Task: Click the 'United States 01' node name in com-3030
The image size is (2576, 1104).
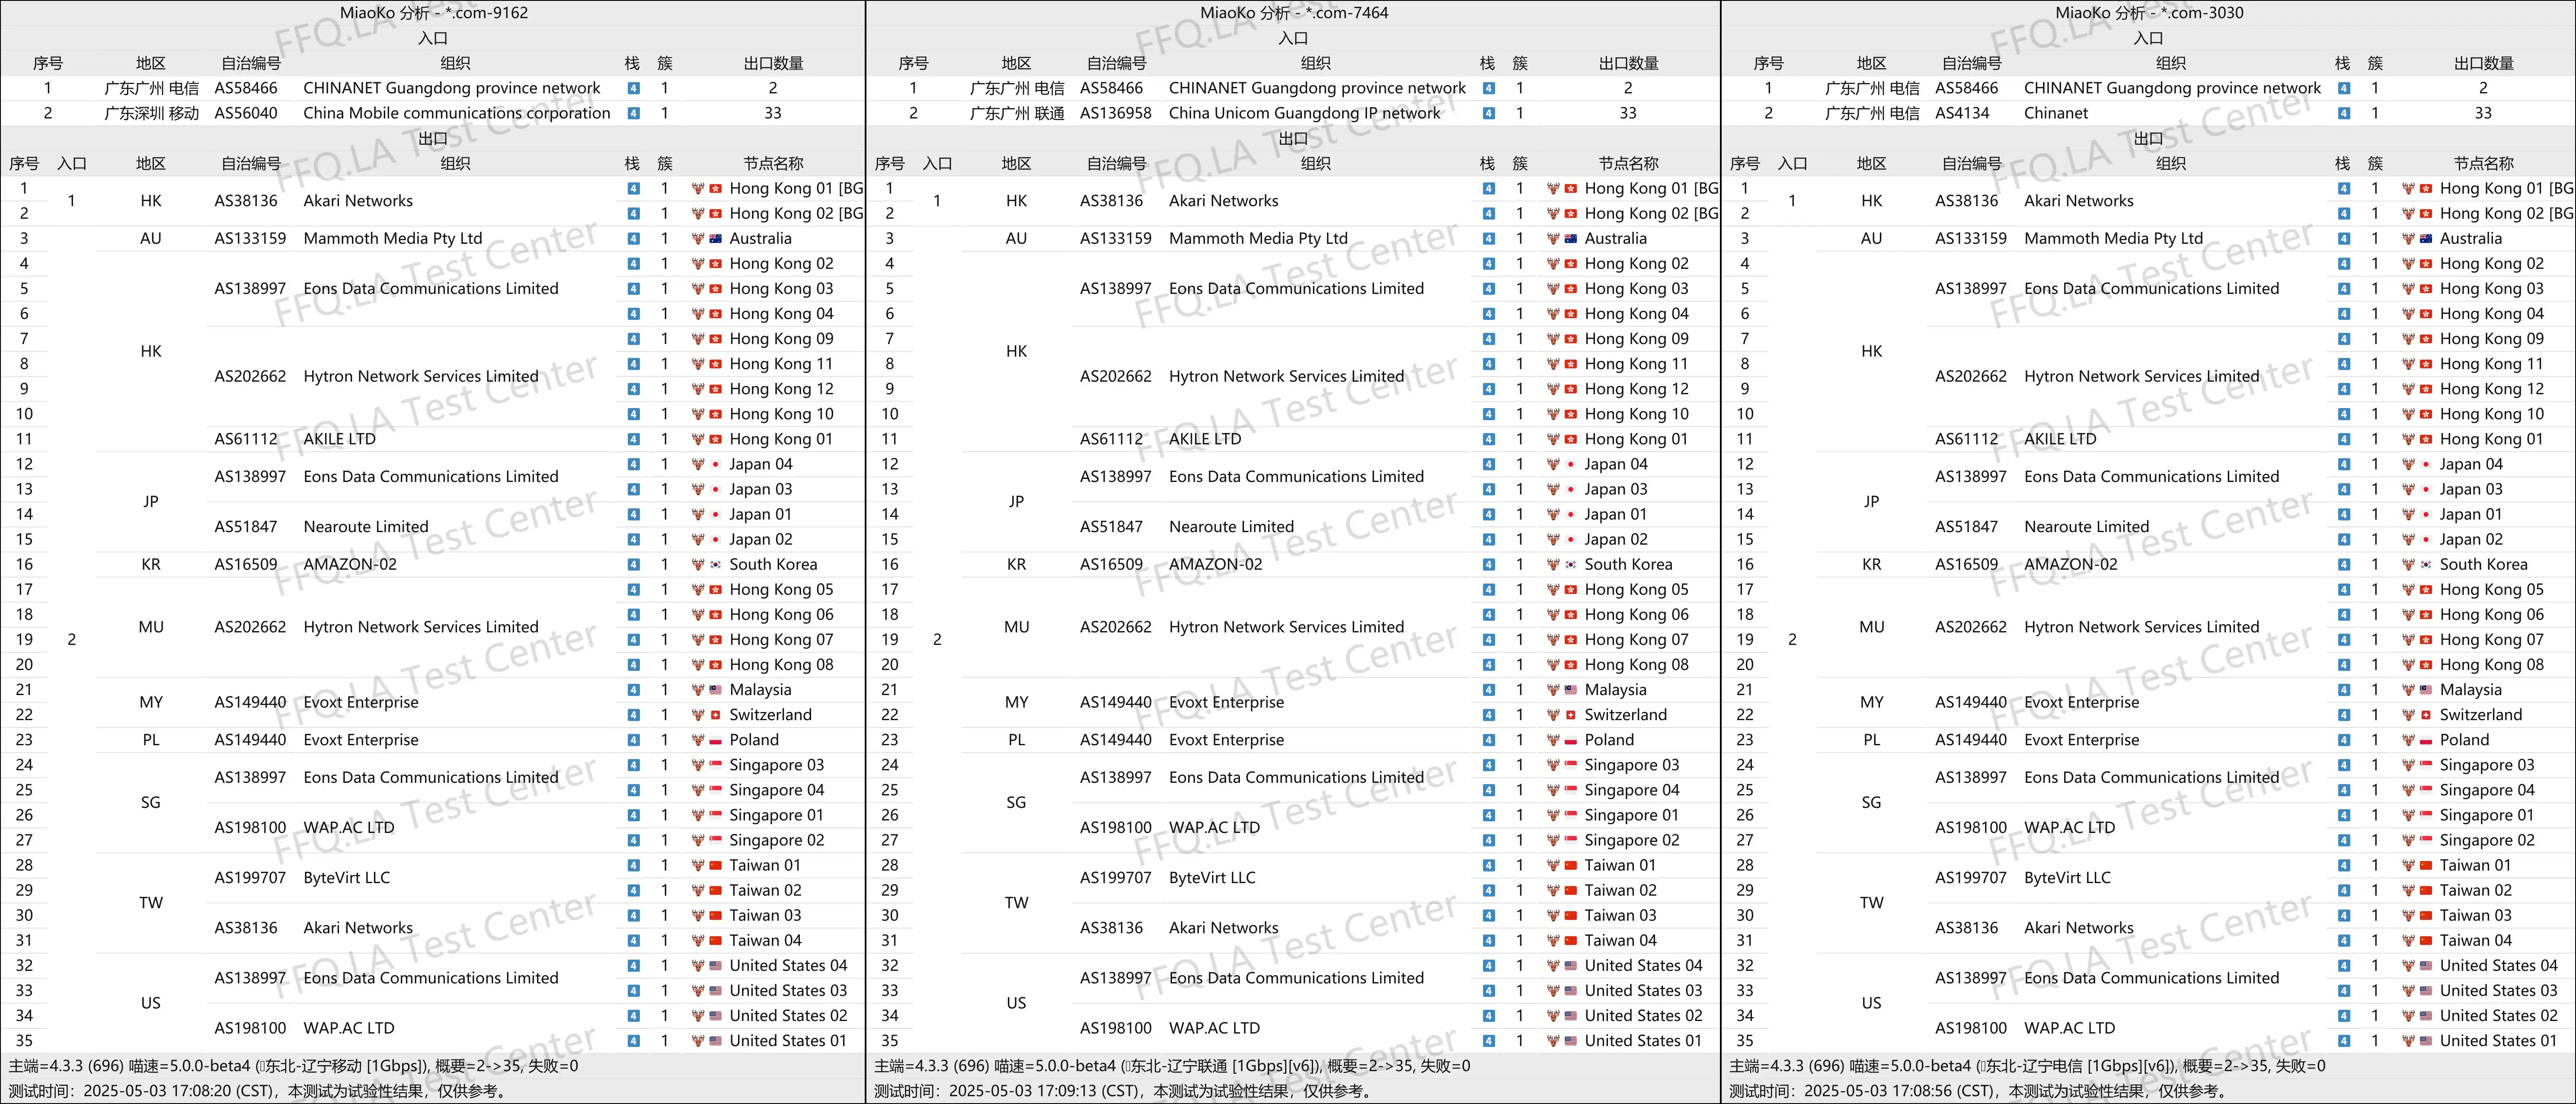Action: (2499, 1041)
